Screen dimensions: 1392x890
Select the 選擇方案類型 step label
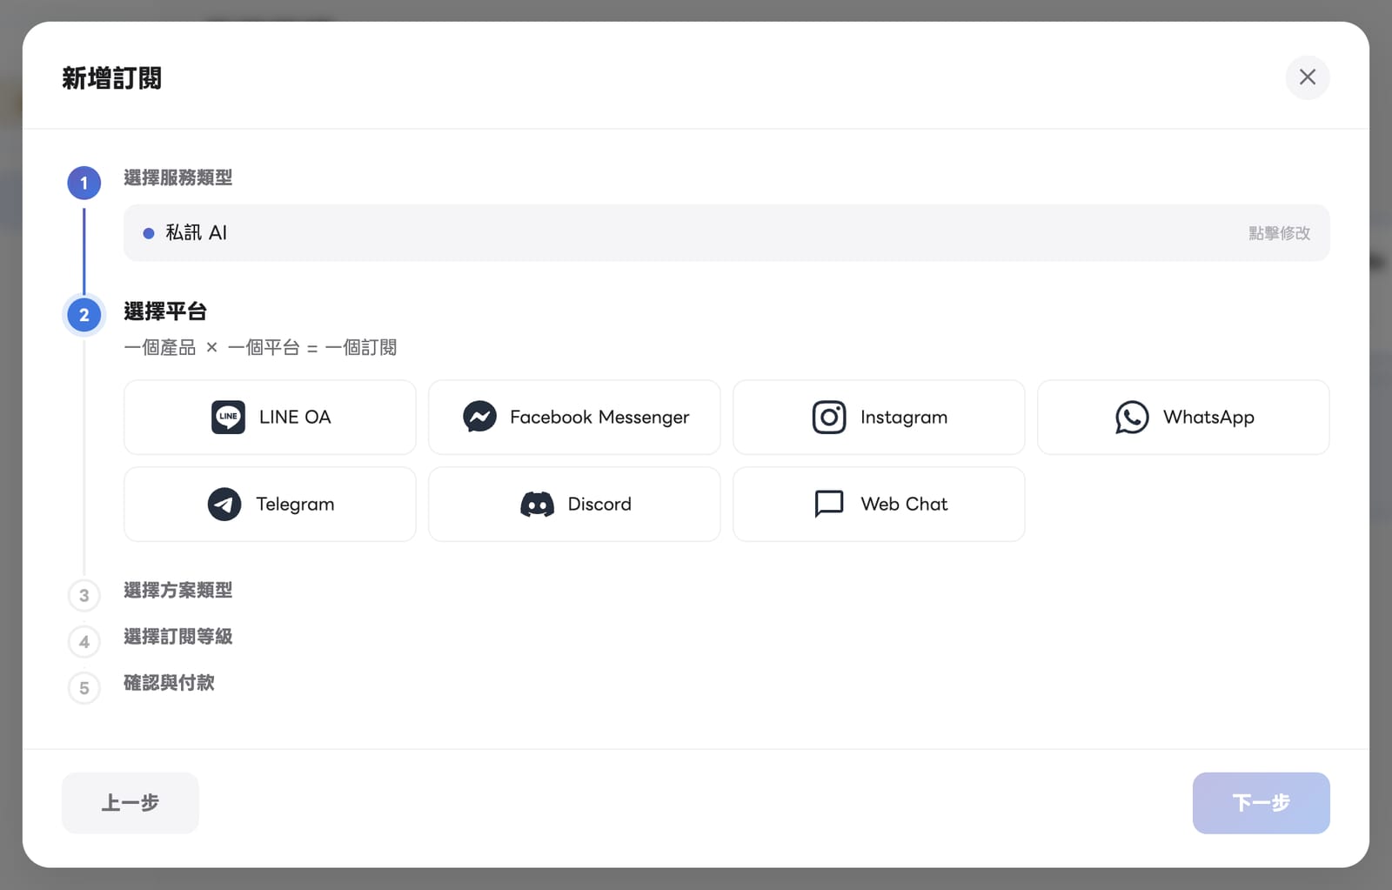pos(177,590)
